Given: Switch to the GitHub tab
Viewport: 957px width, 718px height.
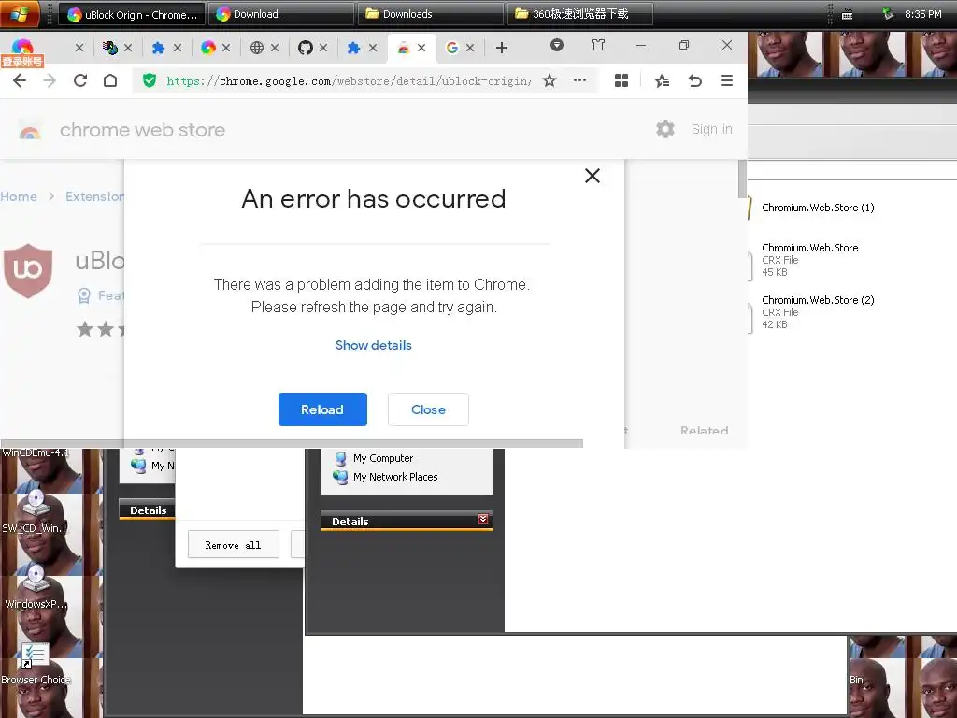Looking at the screenshot, I should tap(306, 48).
